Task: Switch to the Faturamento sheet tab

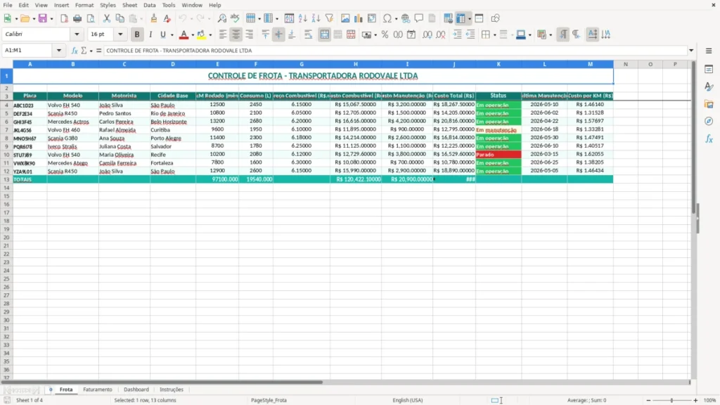Action: point(97,390)
